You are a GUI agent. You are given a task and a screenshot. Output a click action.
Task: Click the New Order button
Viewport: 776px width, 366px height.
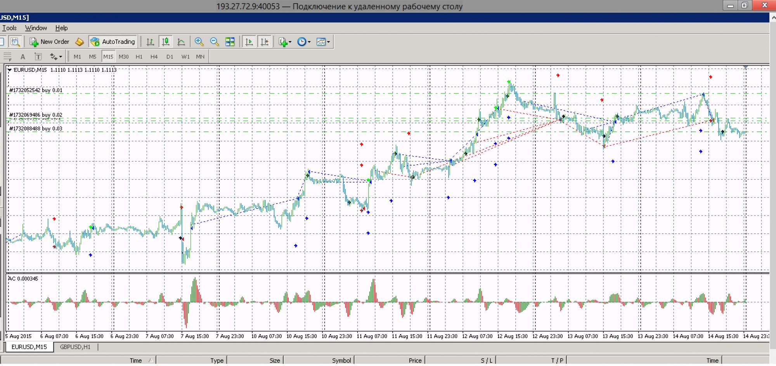[50, 42]
